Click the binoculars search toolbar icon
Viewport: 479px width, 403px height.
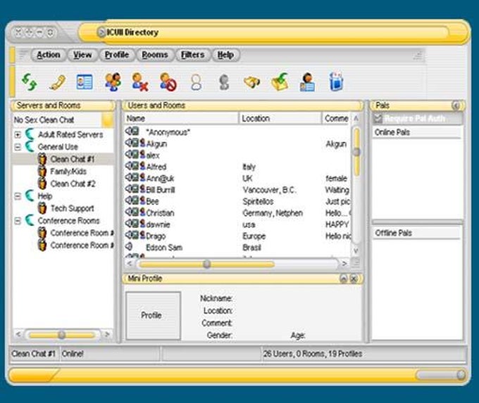[251, 82]
